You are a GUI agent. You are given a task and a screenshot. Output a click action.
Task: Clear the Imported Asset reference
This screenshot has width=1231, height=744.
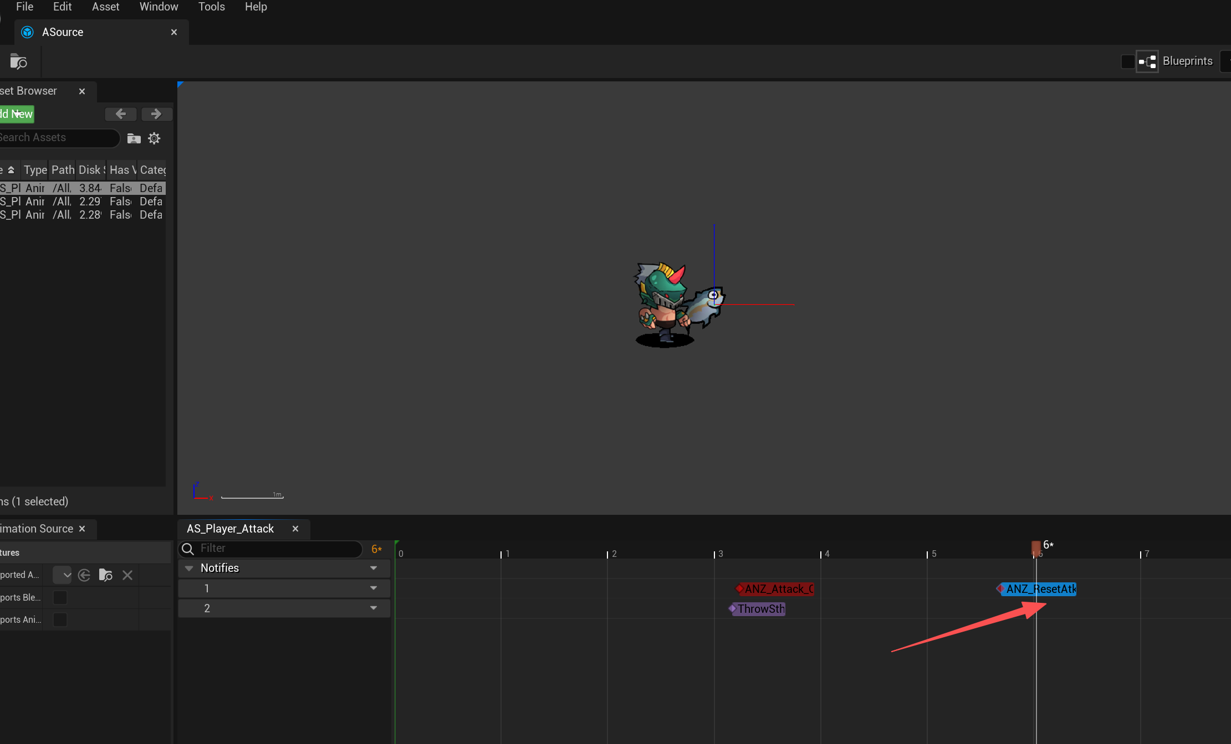[x=127, y=575]
